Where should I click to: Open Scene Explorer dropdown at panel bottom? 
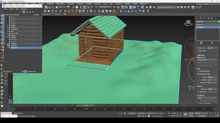11,71
